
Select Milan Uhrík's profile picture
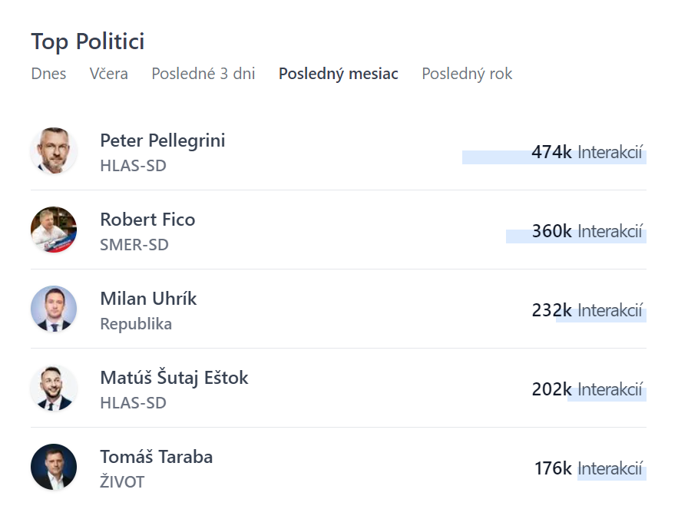tap(54, 309)
